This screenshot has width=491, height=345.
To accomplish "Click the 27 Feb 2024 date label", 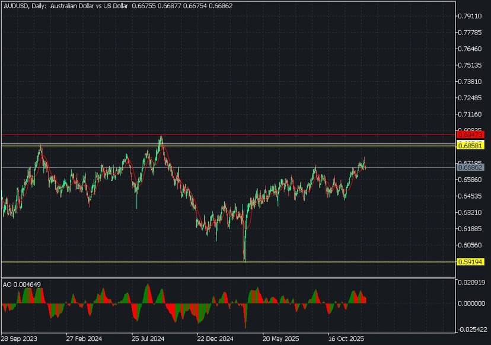I will (84, 339).
